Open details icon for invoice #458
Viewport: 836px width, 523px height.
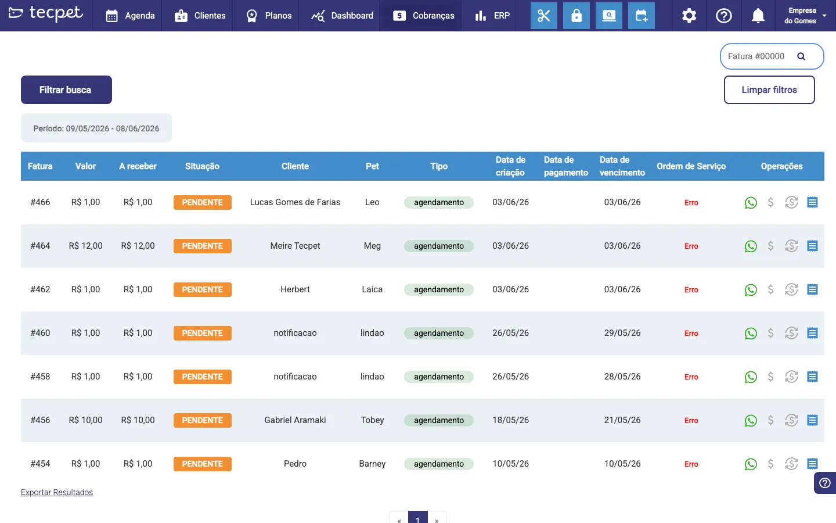[x=812, y=377]
